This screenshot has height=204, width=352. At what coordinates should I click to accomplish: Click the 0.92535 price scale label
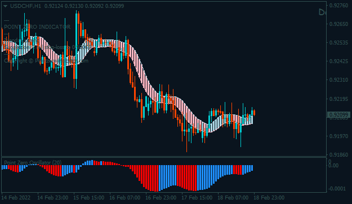(x=338, y=43)
